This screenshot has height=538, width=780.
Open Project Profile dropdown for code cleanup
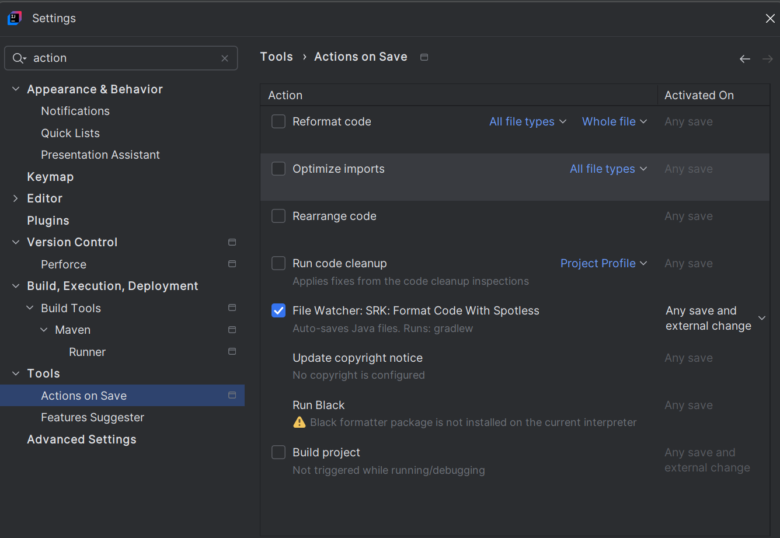point(603,263)
